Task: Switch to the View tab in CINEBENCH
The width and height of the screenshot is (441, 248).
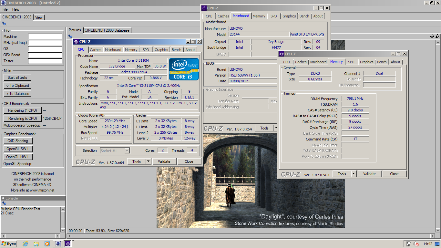Action: pos(39,17)
